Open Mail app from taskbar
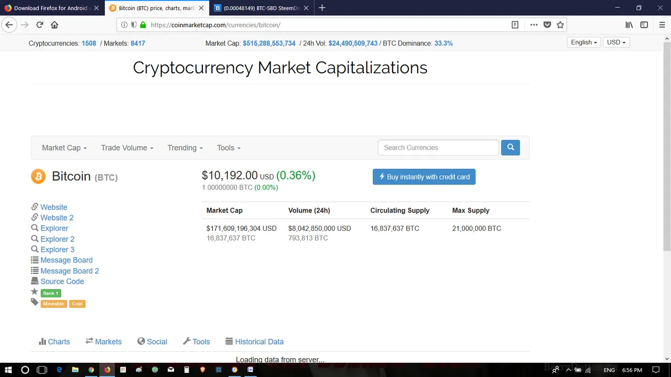 [x=170, y=370]
